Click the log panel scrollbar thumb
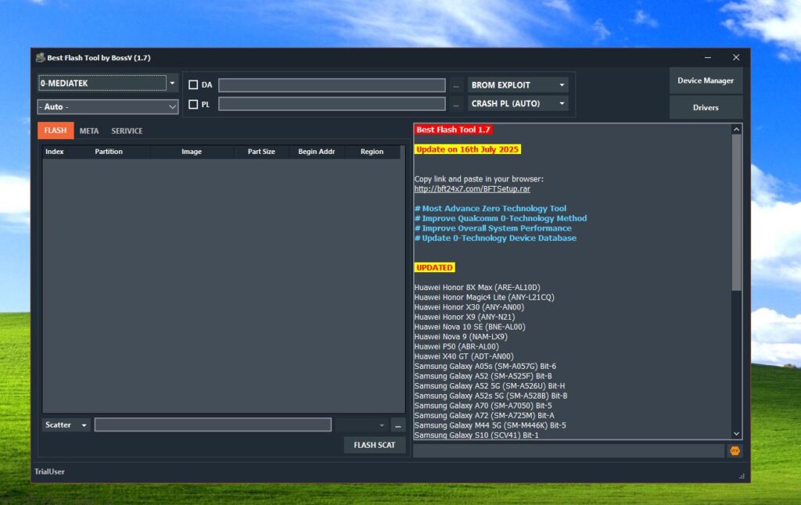This screenshot has height=505, width=801. [736, 213]
